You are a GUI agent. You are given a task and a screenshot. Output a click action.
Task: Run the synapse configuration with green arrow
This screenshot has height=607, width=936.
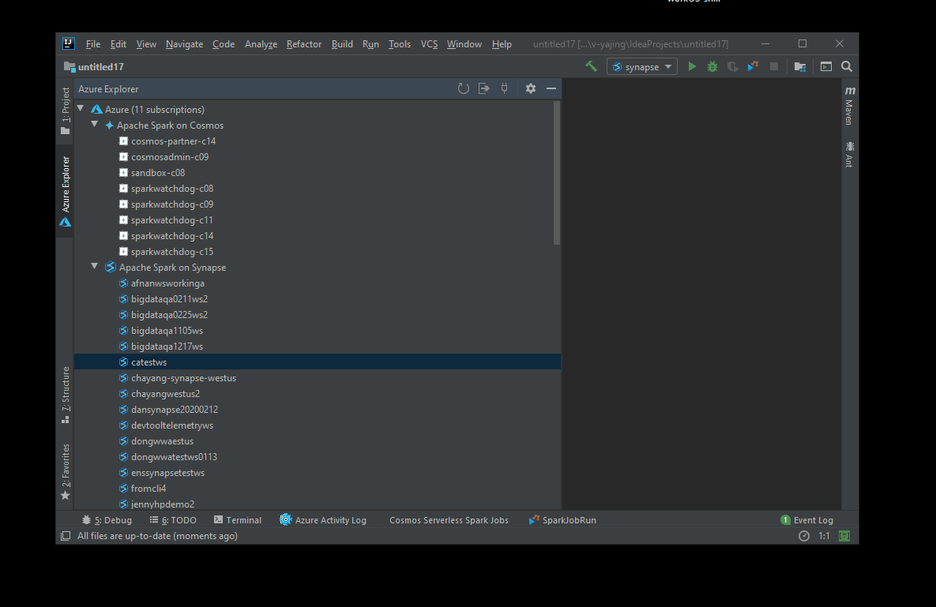point(692,66)
